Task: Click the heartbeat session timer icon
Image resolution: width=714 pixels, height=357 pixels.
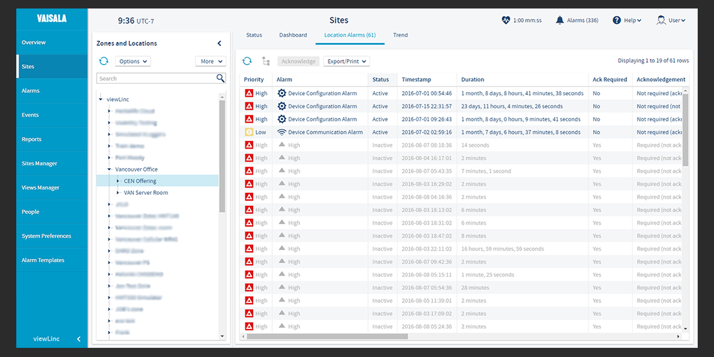Action: [x=506, y=20]
